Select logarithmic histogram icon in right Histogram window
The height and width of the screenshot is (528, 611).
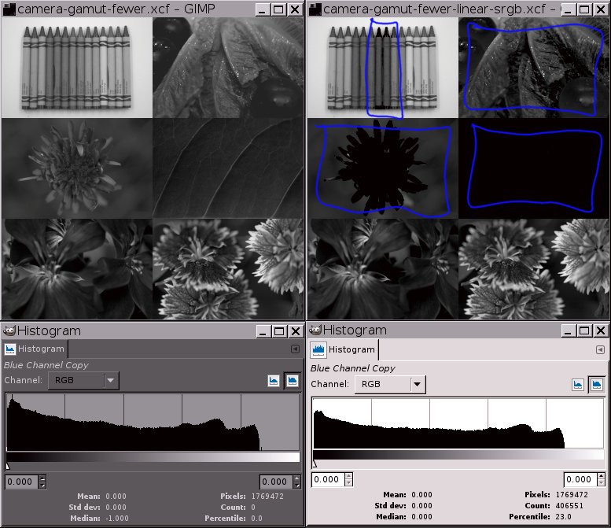596,385
